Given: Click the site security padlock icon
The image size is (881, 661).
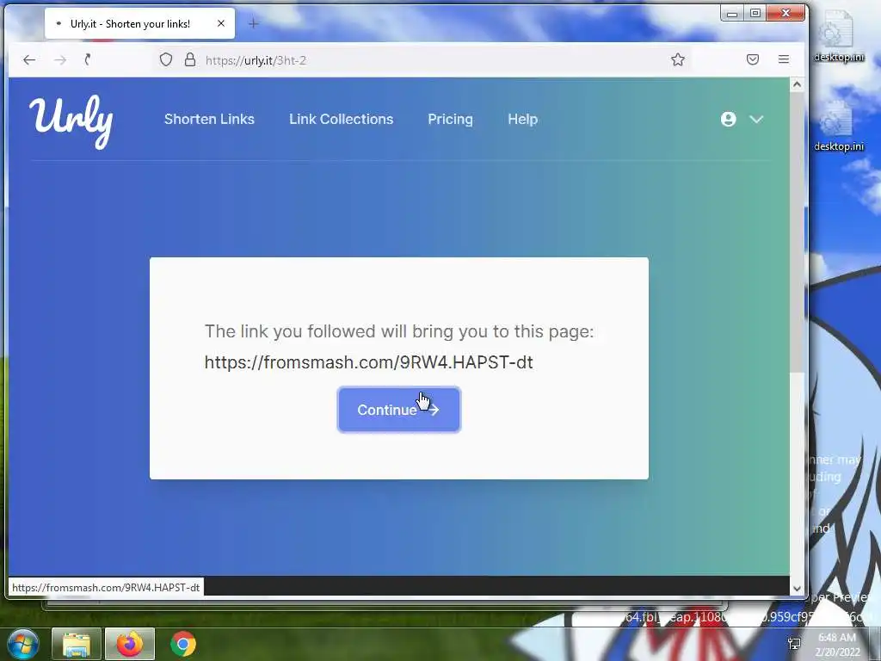Looking at the screenshot, I should (190, 59).
